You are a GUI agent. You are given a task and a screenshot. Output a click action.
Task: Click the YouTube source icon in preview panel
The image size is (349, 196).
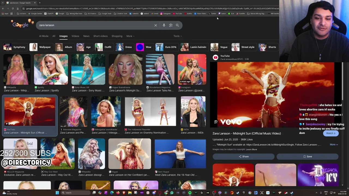click(x=215, y=57)
